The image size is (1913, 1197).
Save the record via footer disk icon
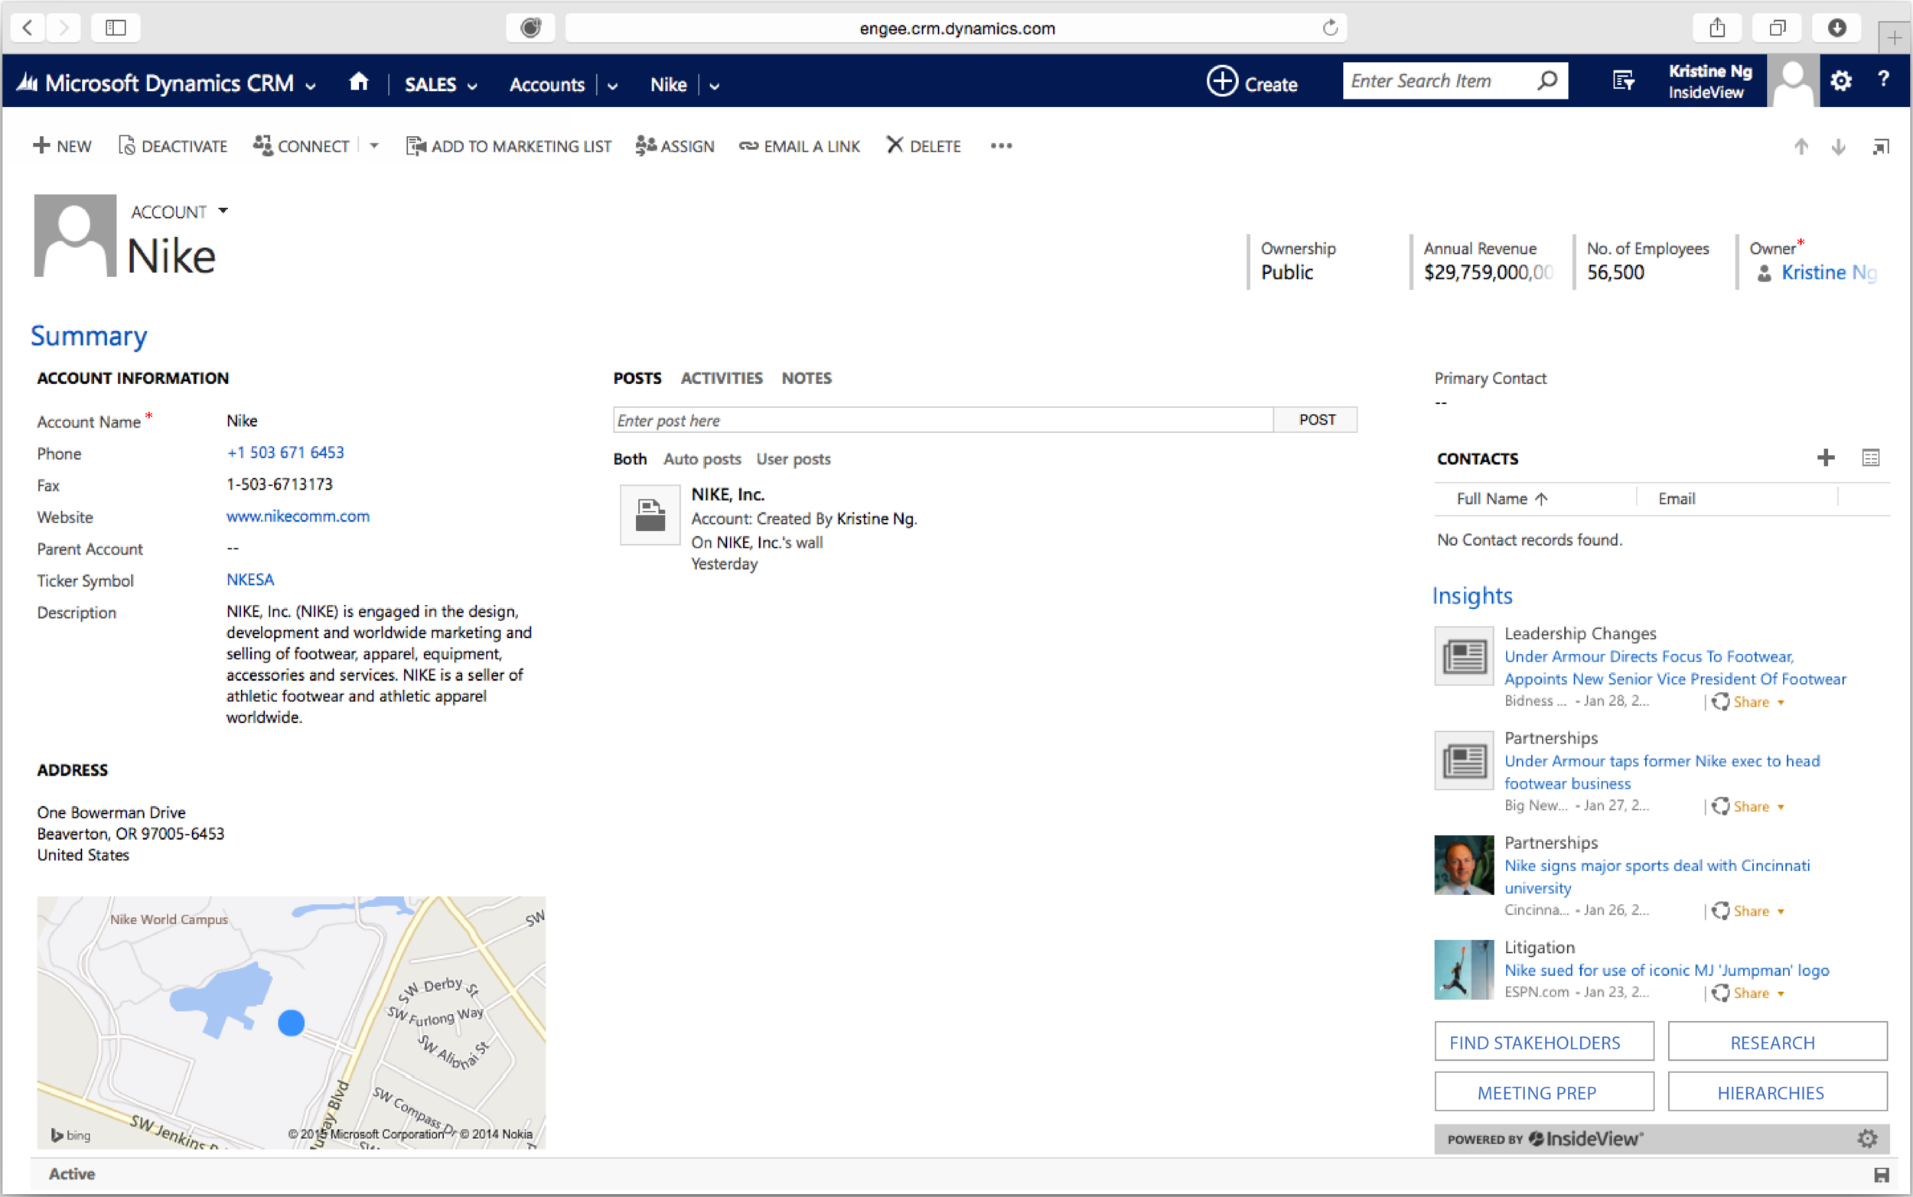coord(1882,1175)
